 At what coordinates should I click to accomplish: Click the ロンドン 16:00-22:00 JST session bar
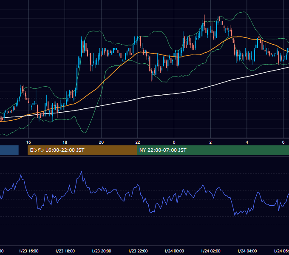click(x=82, y=150)
